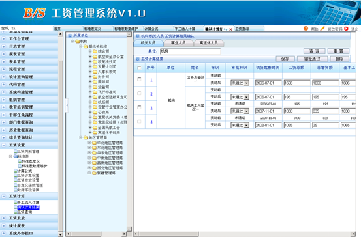Viewport: 361px width, 237px height.
Task: Click the folder icon of 财务司
Action: click(x=95, y=77)
